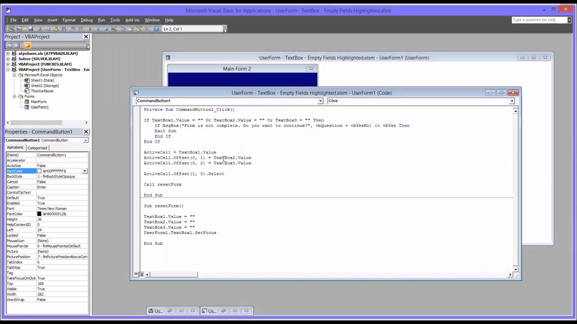
Task: Click the Properties Window toolbar icon
Action: [131, 29]
